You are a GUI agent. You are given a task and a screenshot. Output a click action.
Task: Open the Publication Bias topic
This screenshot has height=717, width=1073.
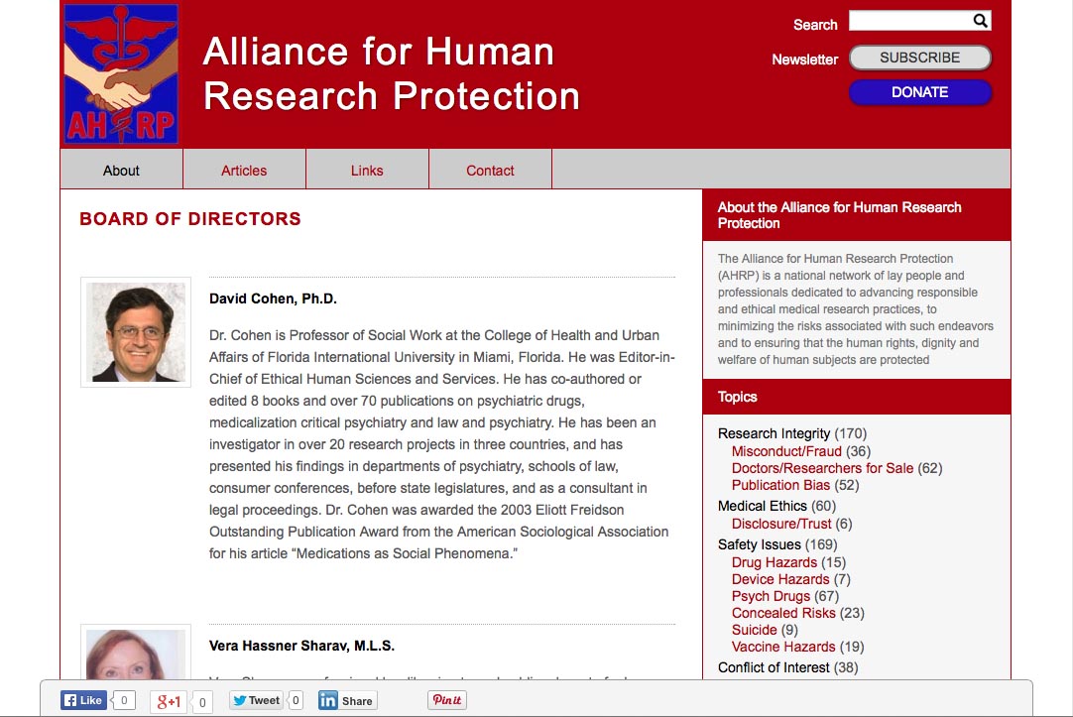point(780,485)
